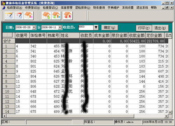175x126 pixels.
Task: Click the house icon with dollar and person
Action: (x=56, y=16)
